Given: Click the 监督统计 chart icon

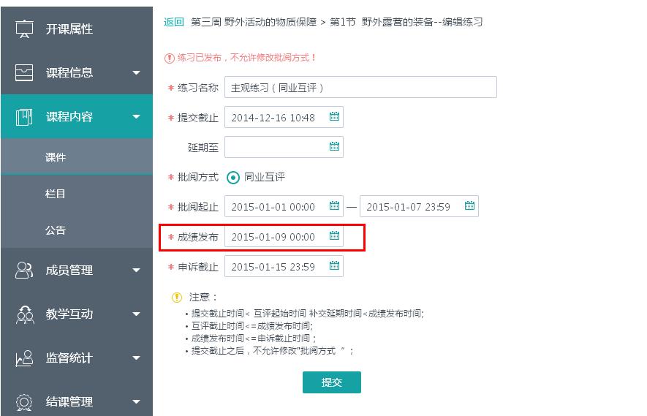Looking at the screenshot, I should pyautogui.click(x=25, y=358).
